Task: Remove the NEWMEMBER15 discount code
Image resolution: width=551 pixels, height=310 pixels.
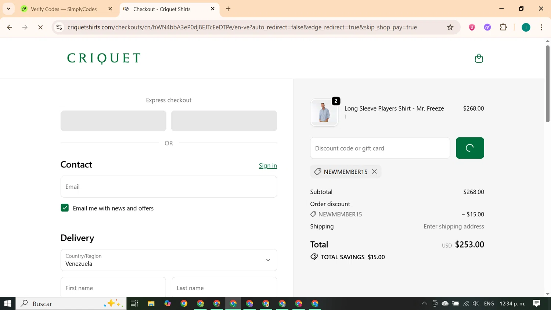Action: [x=374, y=172]
